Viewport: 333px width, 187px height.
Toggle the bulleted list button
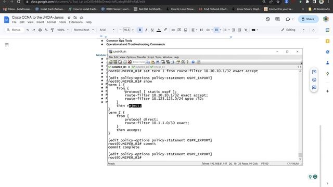click(216, 30)
